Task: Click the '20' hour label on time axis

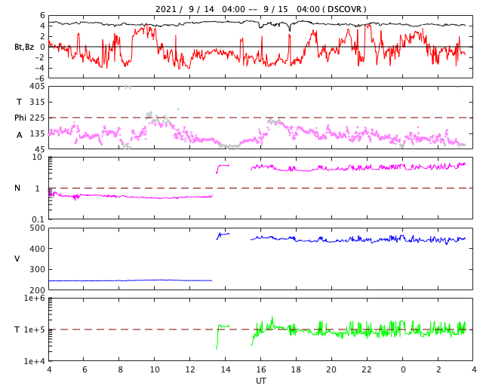Action: pyautogui.click(x=331, y=369)
